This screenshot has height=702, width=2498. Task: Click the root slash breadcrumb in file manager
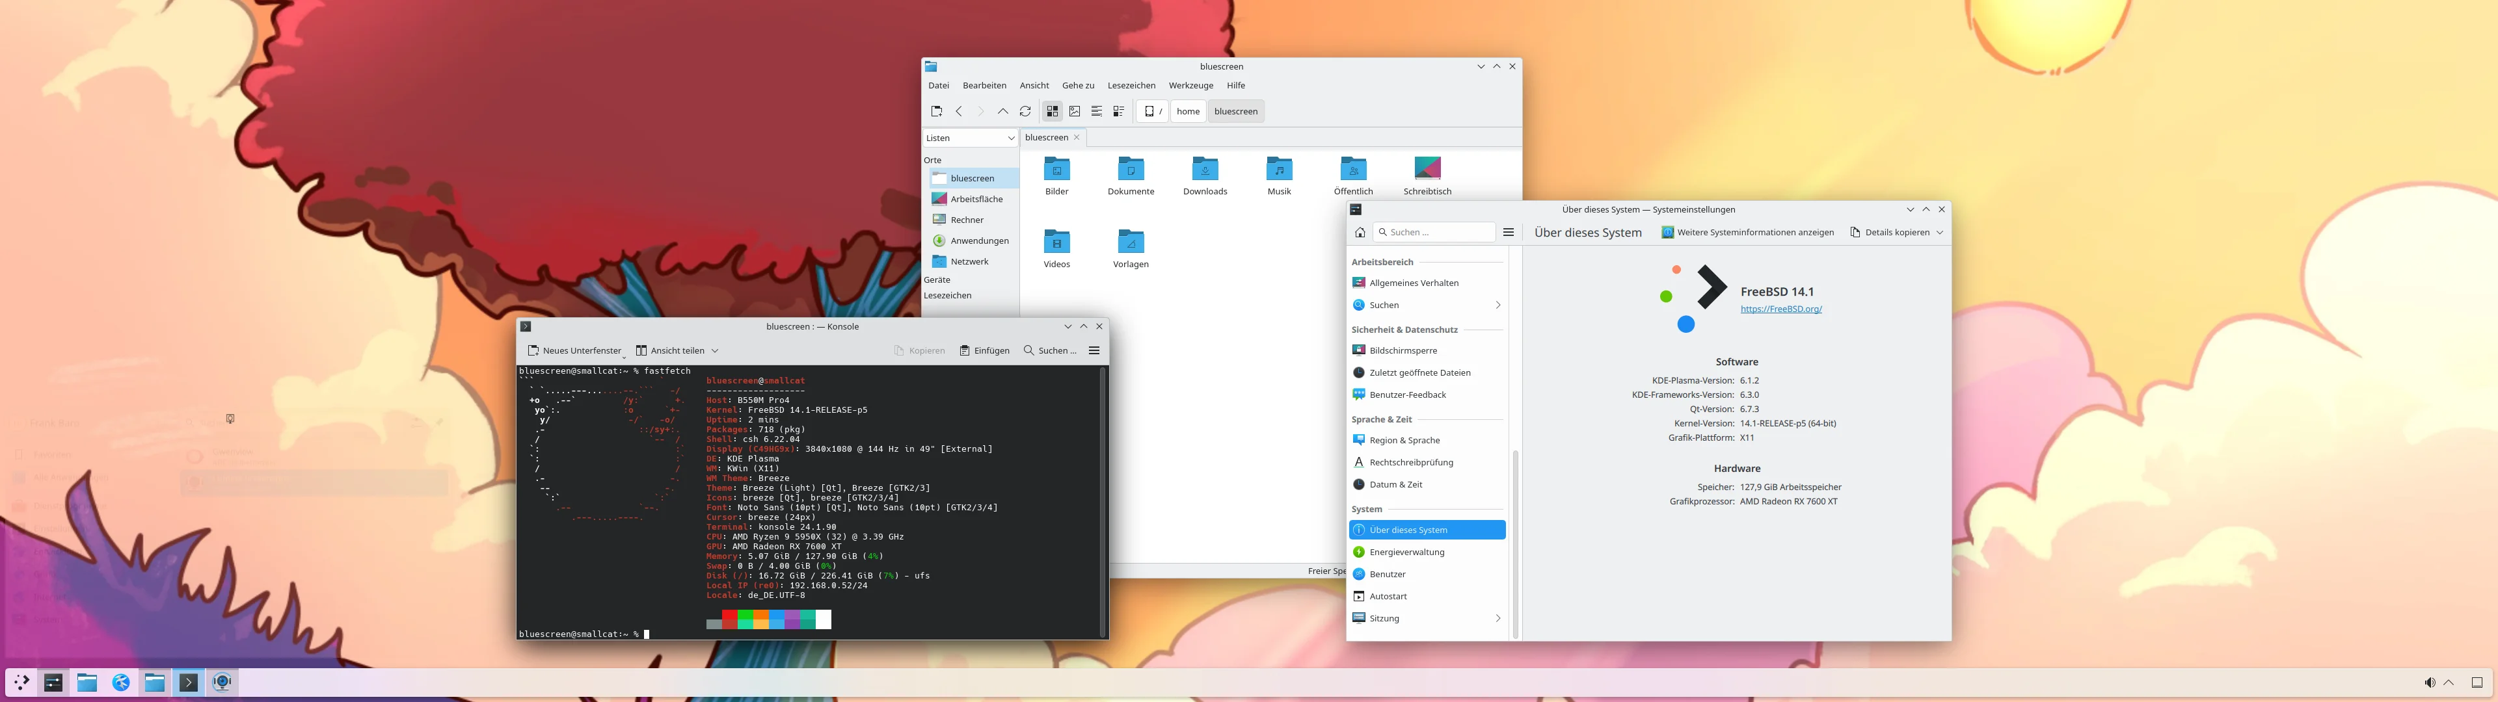1152,112
